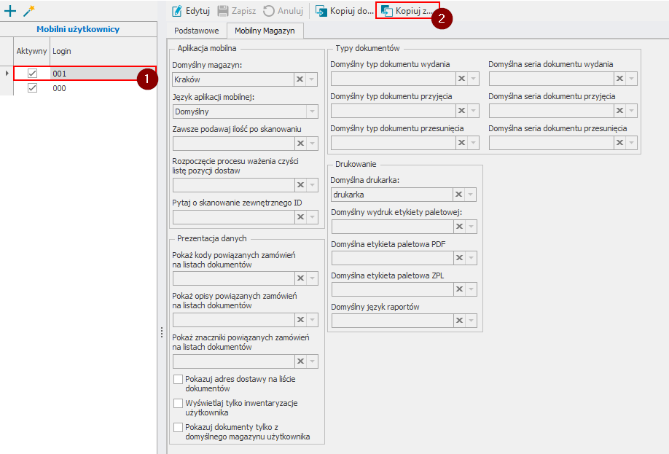
Task: Enable Pokazuj adres dostawy na liście dokumentów
Action: tap(178, 380)
